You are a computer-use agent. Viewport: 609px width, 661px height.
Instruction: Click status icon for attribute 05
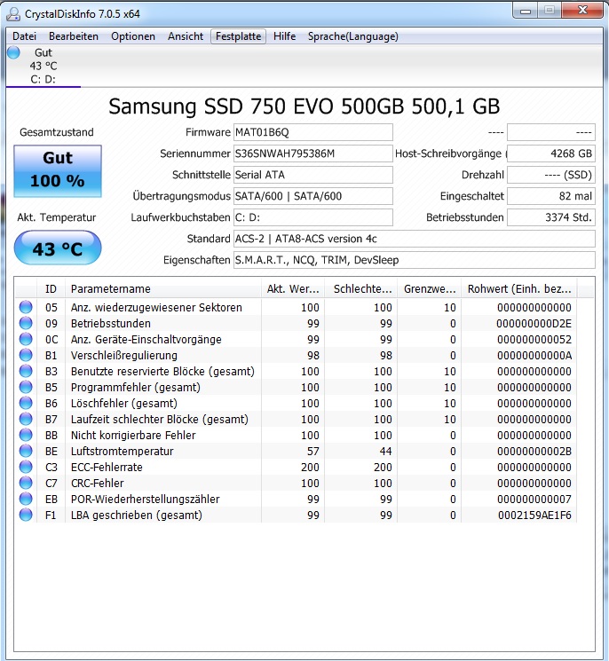(x=26, y=307)
